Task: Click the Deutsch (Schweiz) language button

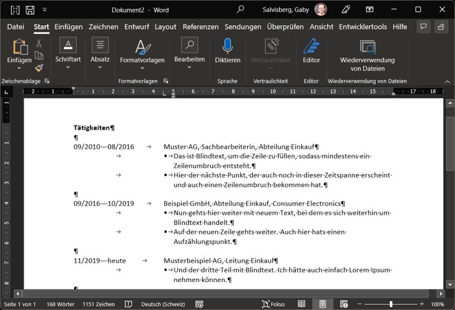Action: [163, 304]
